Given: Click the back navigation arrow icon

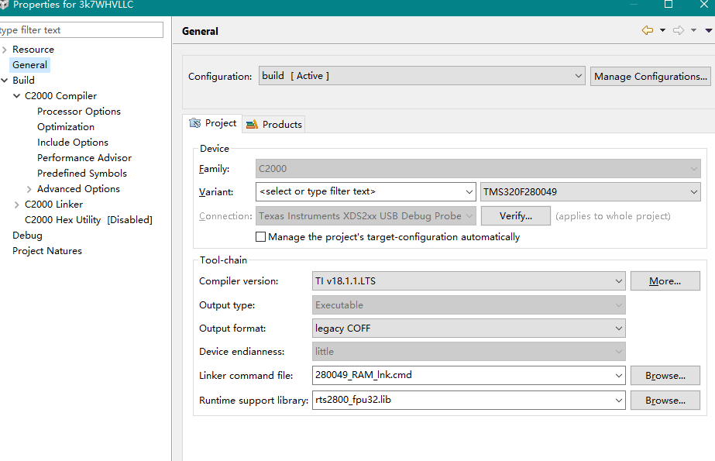Looking at the screenshot, I should [647, 30].
